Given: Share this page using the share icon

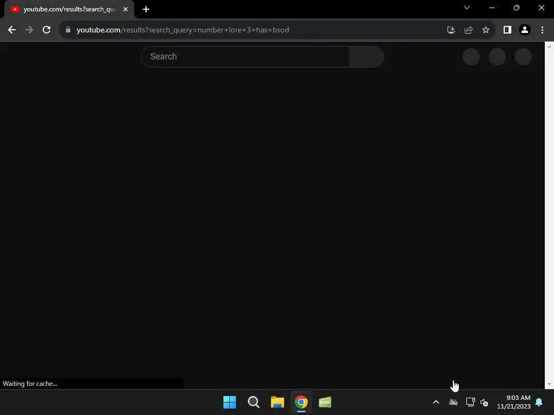Looking at the screenshot, I should click(469, 30).
